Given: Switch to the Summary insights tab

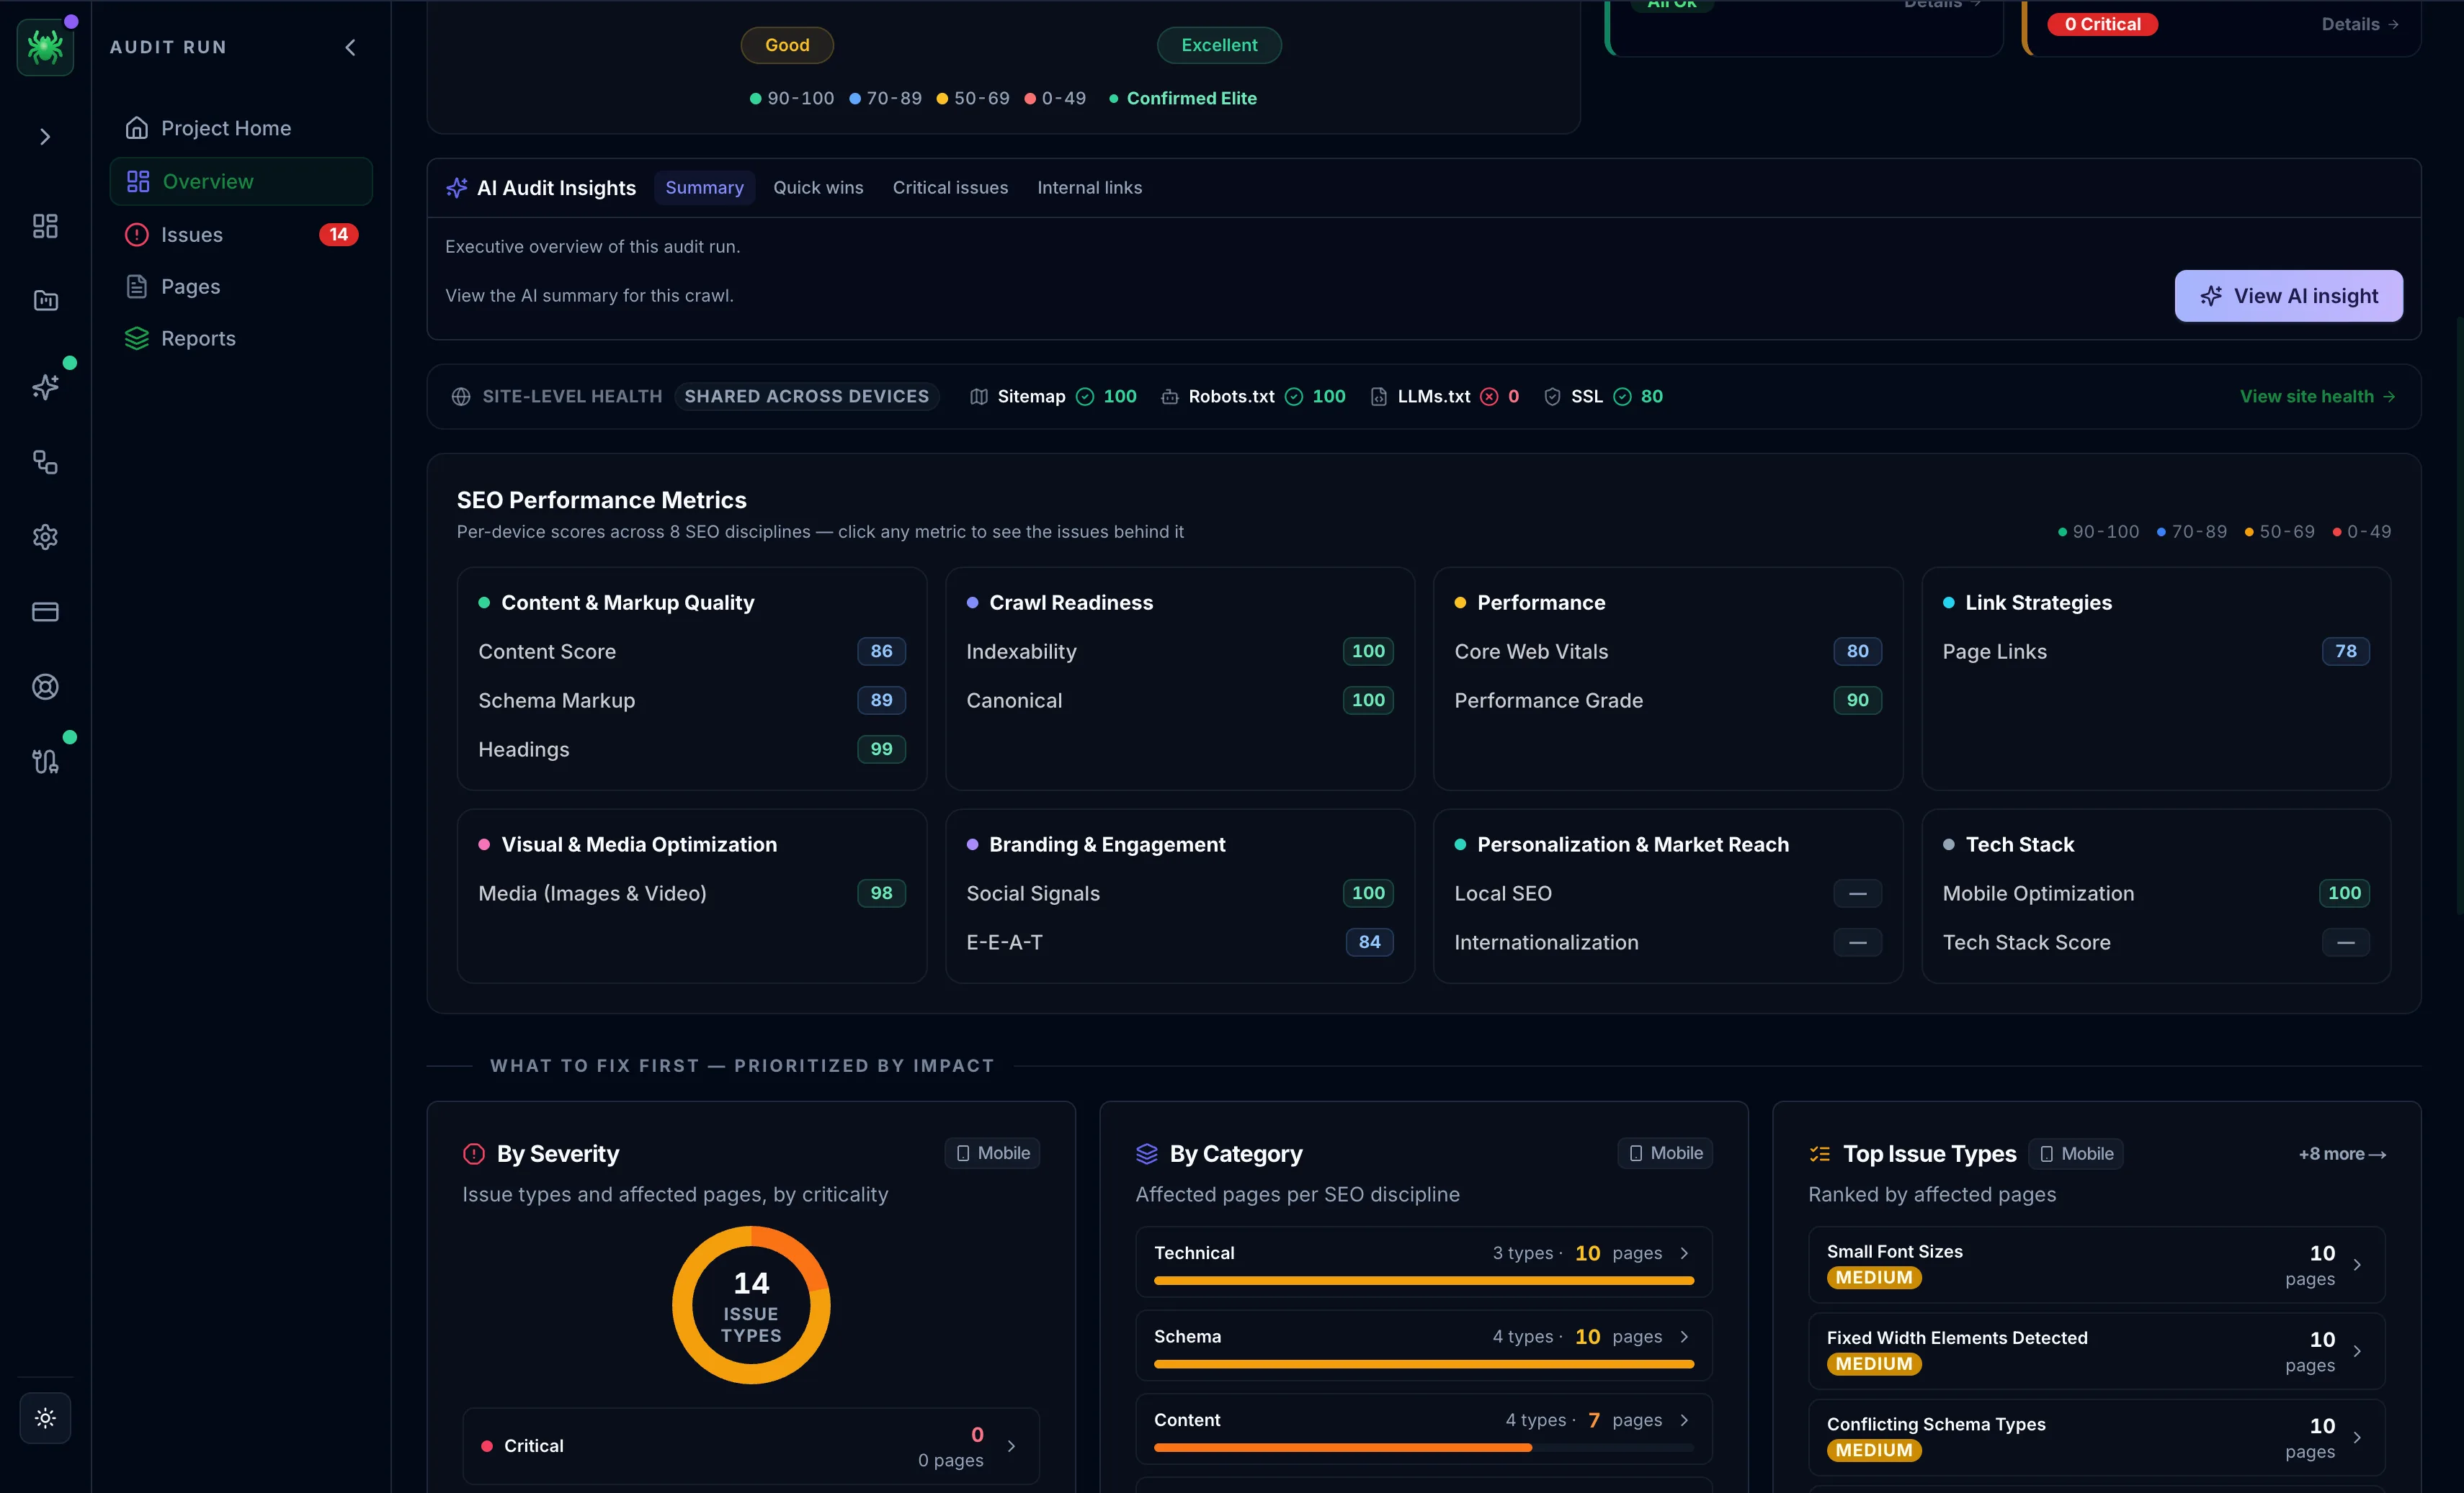Looking at the screenshot, I should (x=704, y=188).
